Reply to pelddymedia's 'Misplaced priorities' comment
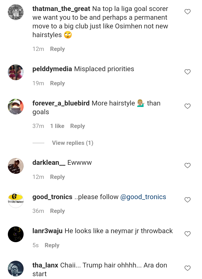 57,83
